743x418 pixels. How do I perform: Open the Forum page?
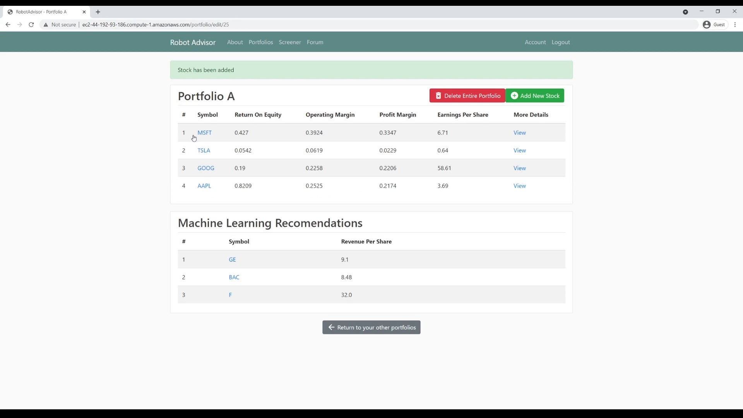pyautogui.click(x=315, y=42)
